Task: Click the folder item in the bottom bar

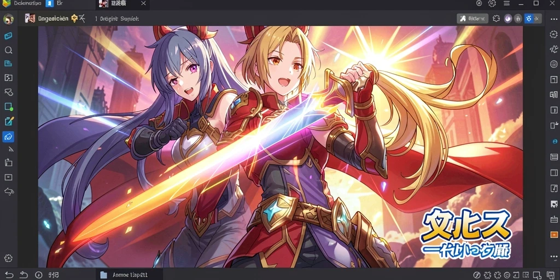Action: click(x=124, y=275)
